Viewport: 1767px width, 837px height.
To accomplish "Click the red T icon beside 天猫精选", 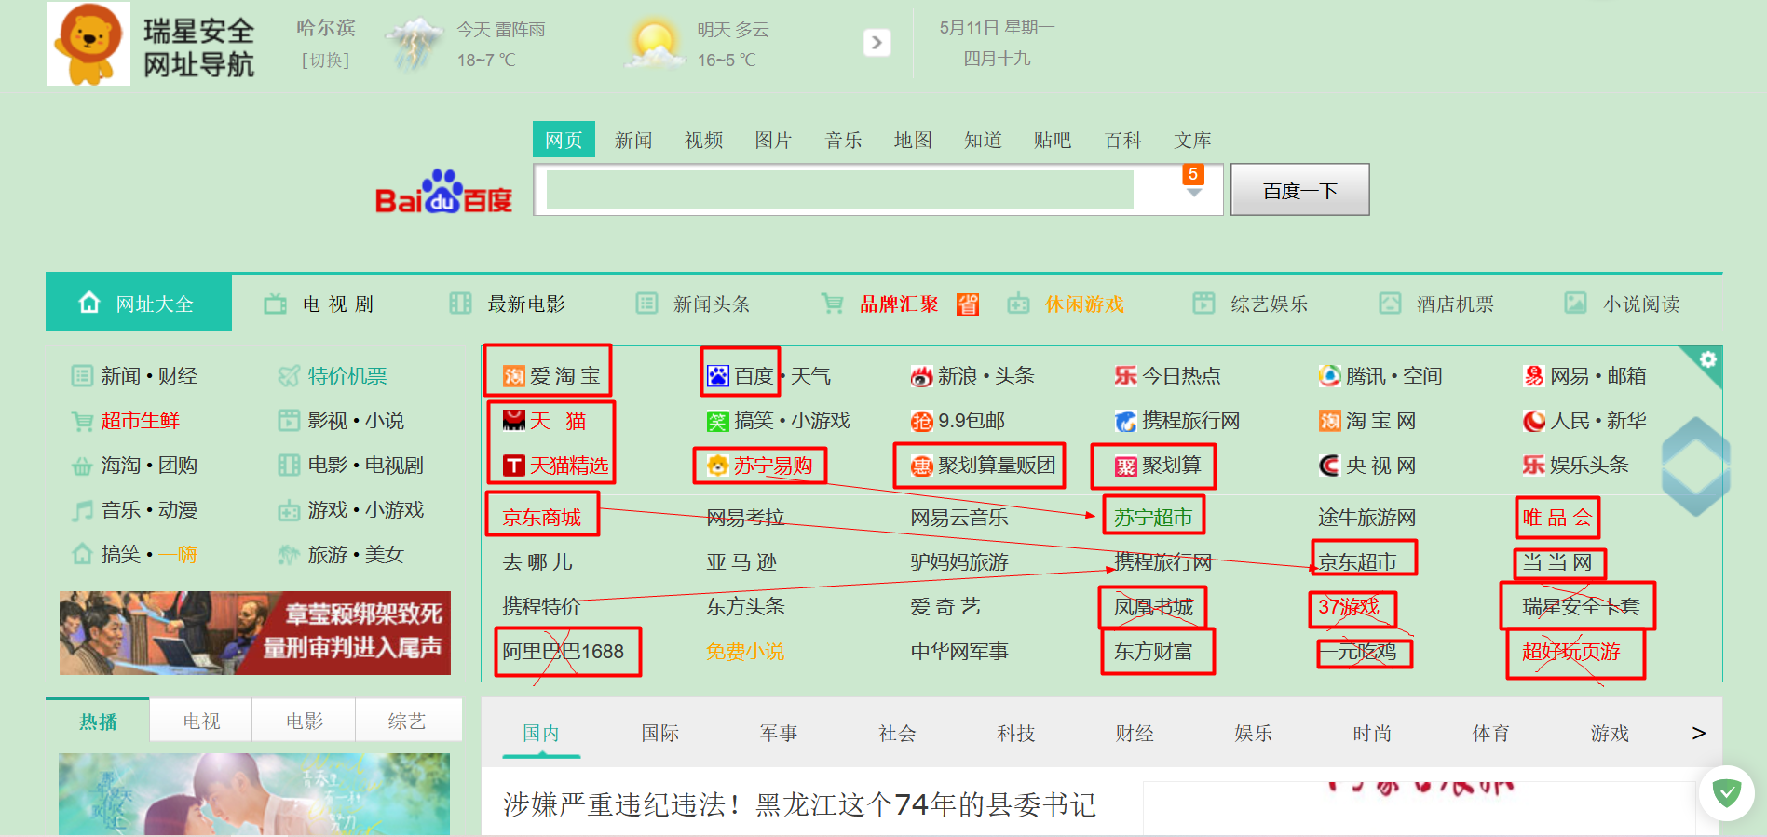I will click(513, 466).
